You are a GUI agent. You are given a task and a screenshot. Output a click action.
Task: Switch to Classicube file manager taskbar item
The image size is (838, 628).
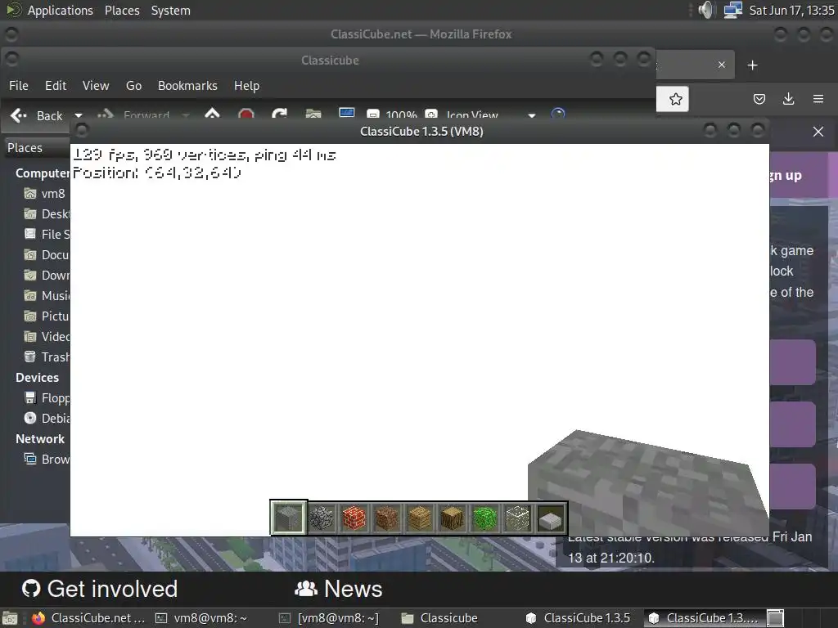point(439,618)
